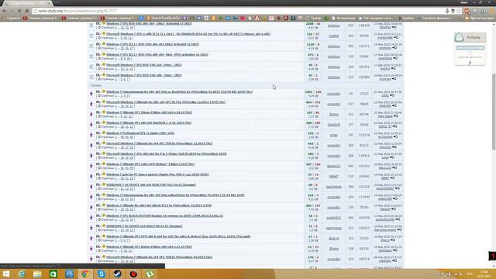Open topic Windows 7 Максимальная OVGorskiy 01.2015

tap(179, 91)
